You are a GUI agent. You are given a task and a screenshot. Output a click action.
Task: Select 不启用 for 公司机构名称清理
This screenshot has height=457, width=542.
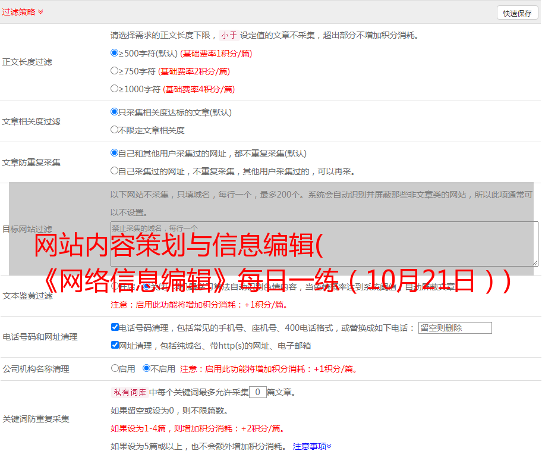pyautogui.click(x=147, y=368)
